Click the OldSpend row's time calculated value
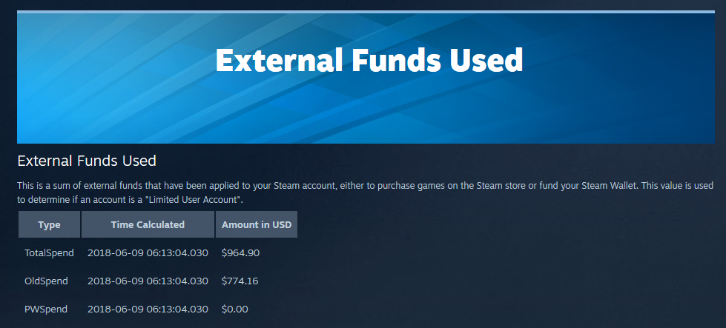This screenshot has width=726, height=328. coord(148,281)
